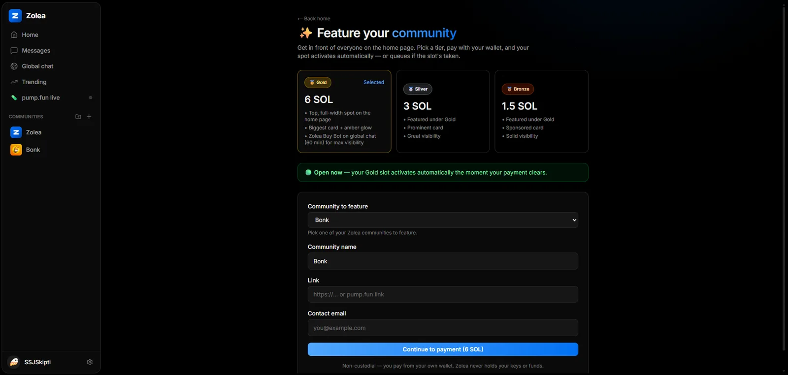
Task: Click the Zolea community avatar icon
Action: (x=16, y=132)
